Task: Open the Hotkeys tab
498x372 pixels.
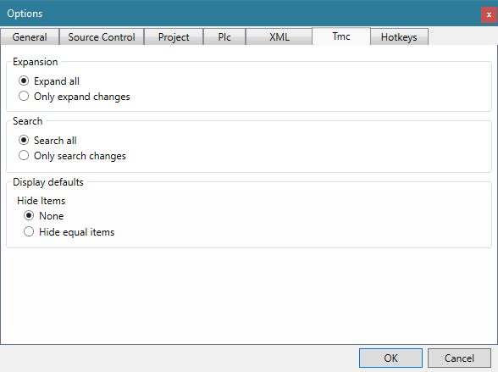Action: point(399,36)
